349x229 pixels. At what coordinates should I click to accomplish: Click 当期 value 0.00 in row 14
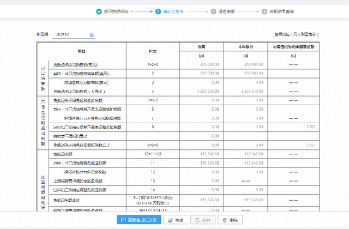pos(215,190)
